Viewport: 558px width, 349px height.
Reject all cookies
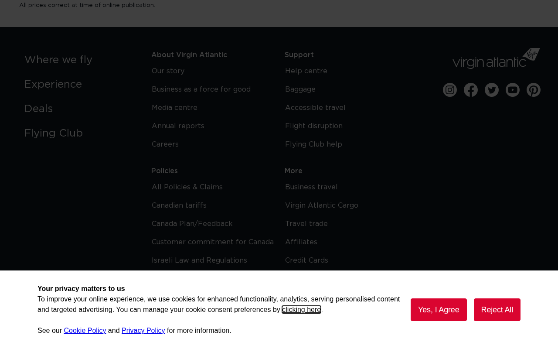point(497,310)
